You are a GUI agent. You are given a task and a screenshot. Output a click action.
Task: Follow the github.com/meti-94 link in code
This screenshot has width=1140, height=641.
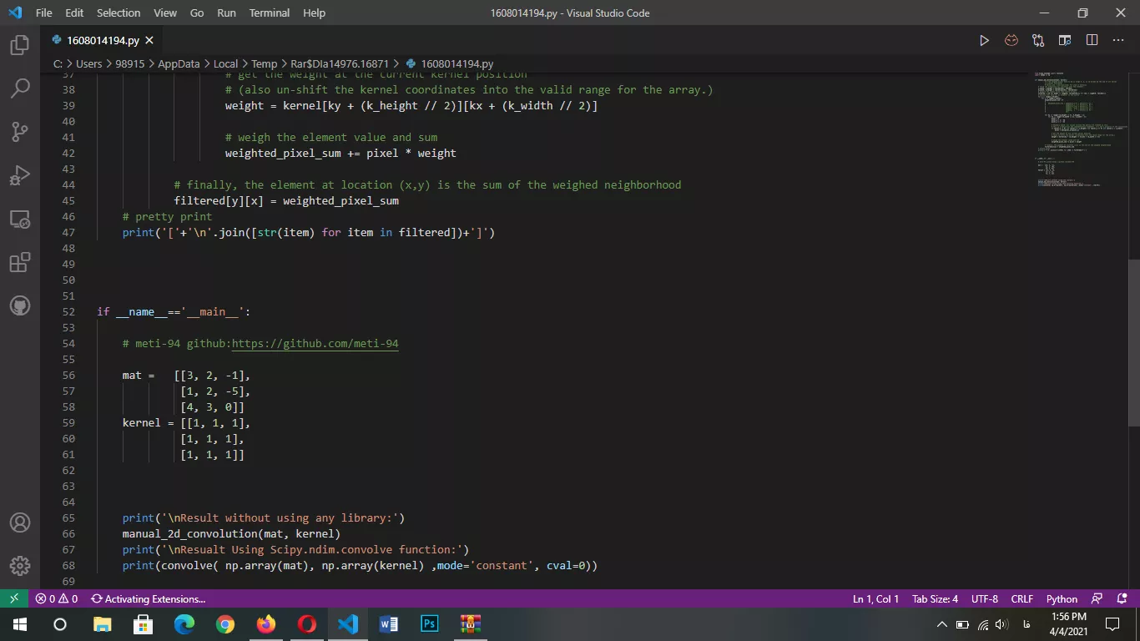[x=315, y=343]
